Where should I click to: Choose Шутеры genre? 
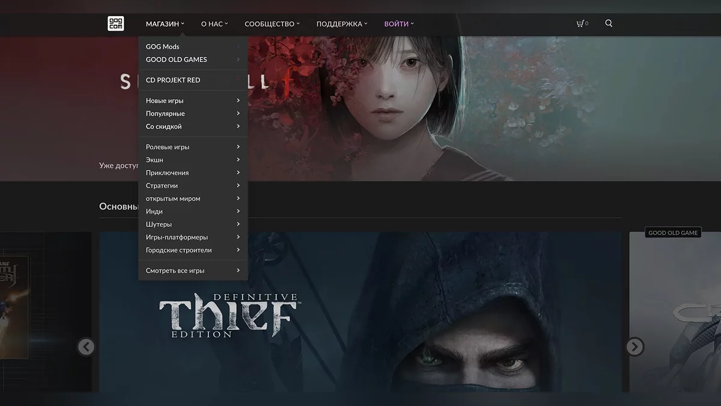pos(193,224)
